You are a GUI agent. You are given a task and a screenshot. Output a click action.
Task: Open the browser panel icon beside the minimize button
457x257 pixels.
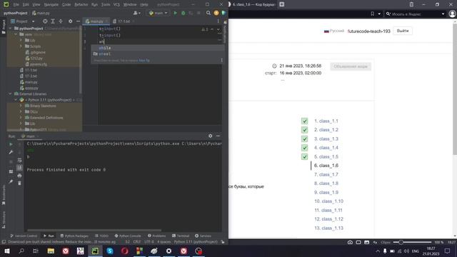(x=411, y=4)
